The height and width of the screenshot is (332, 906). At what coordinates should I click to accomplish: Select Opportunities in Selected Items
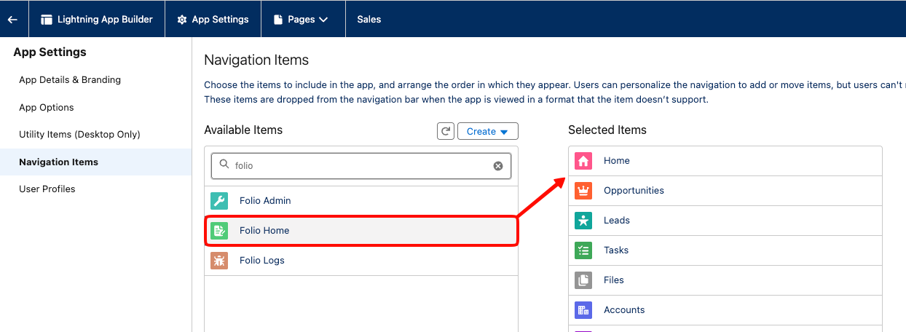click(725, 191)
